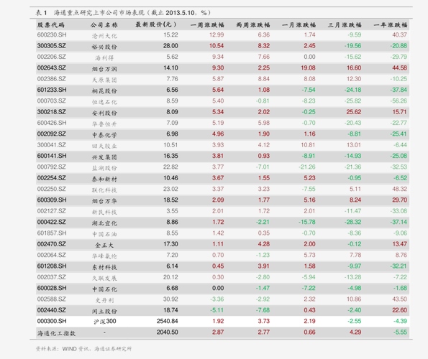The width and height of the screenshot is (428, 359).
Task: Click the 三月涨跌幅 column header
Action: pyautogui.click(x=345, y=25)
